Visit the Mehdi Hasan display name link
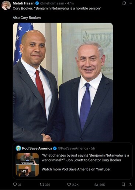This screenshot has width=135, height=190. tap(24, 3)
